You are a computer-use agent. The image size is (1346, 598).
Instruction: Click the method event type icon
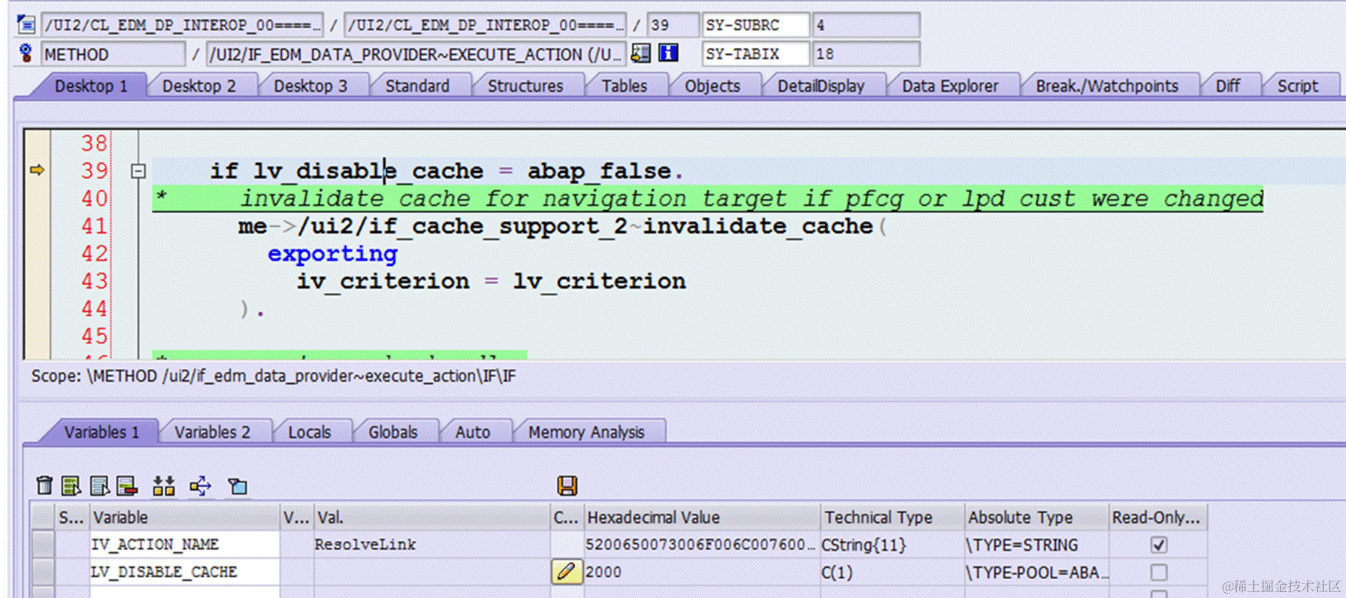click(26, 53)
